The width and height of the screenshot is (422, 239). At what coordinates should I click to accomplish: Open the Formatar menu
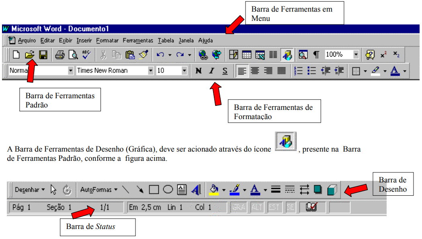(107, 41)
